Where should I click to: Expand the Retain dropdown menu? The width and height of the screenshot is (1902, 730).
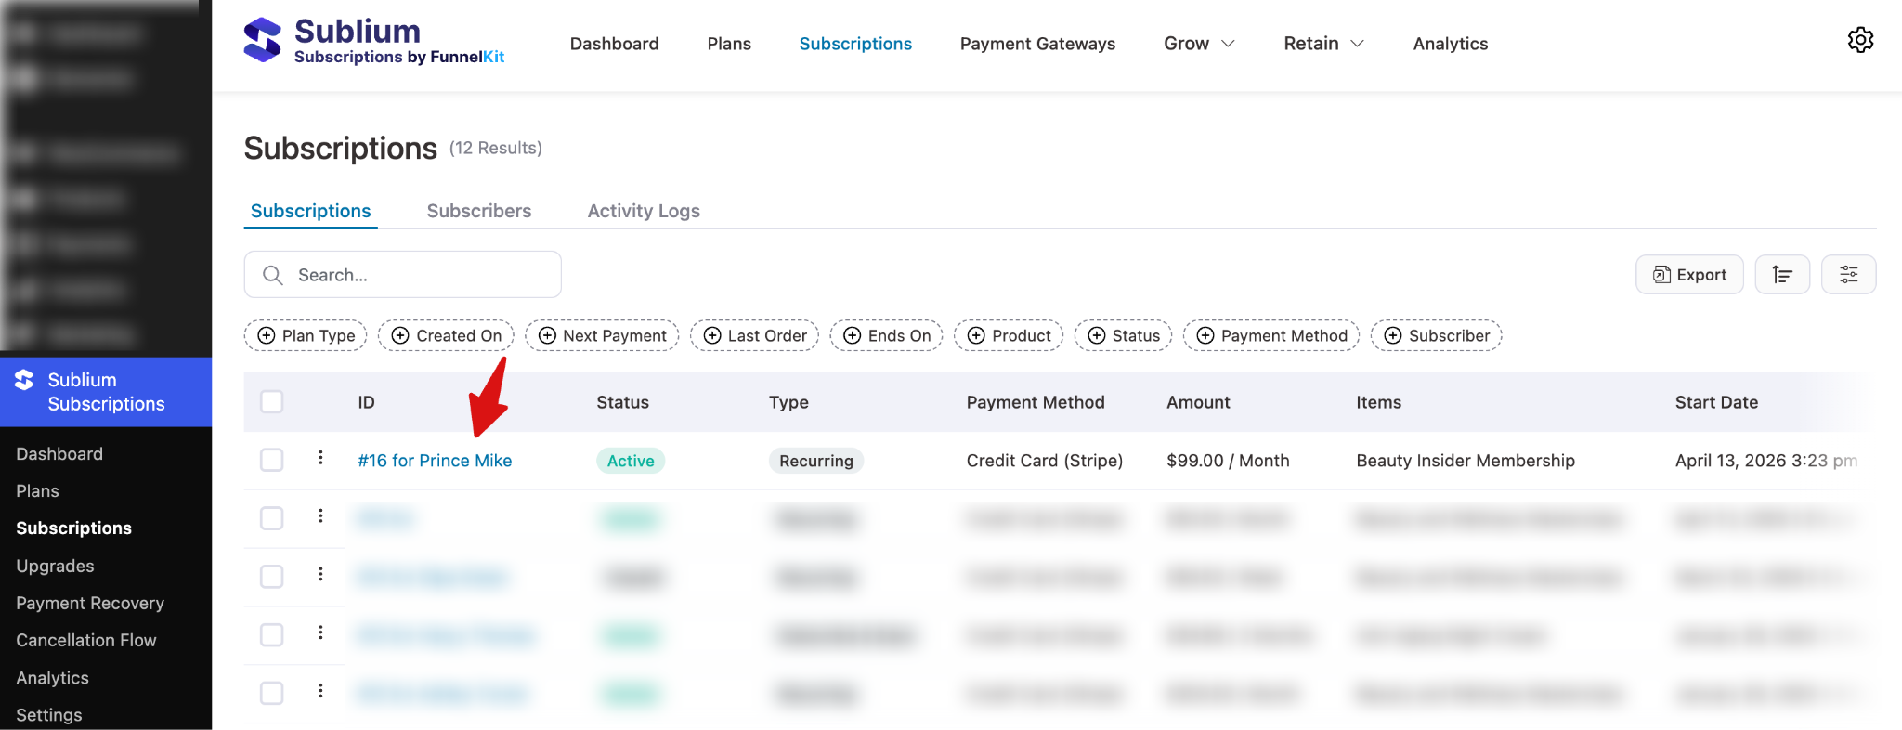[x=1323, y=44]
